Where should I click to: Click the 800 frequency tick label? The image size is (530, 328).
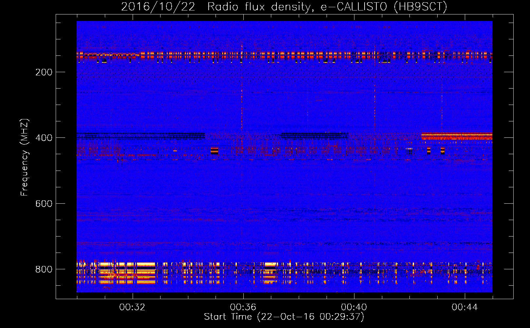[44, 269]
